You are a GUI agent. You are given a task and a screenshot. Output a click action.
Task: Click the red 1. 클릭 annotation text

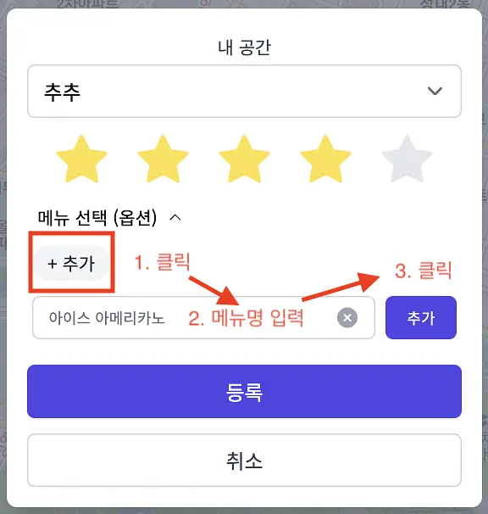[162, 262]
